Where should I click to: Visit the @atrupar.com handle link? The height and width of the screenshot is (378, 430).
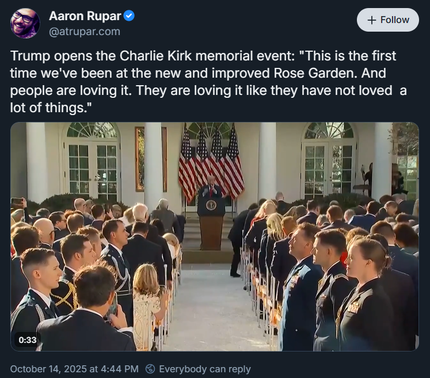(x=85, y=32)
